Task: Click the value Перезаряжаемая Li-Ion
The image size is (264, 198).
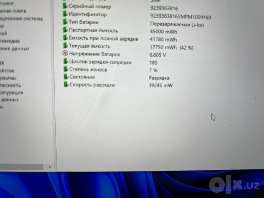Action: tap(177, 25)
